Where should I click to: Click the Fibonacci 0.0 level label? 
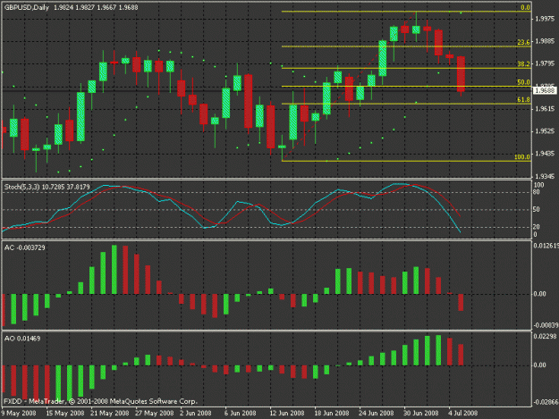[525, 7]
